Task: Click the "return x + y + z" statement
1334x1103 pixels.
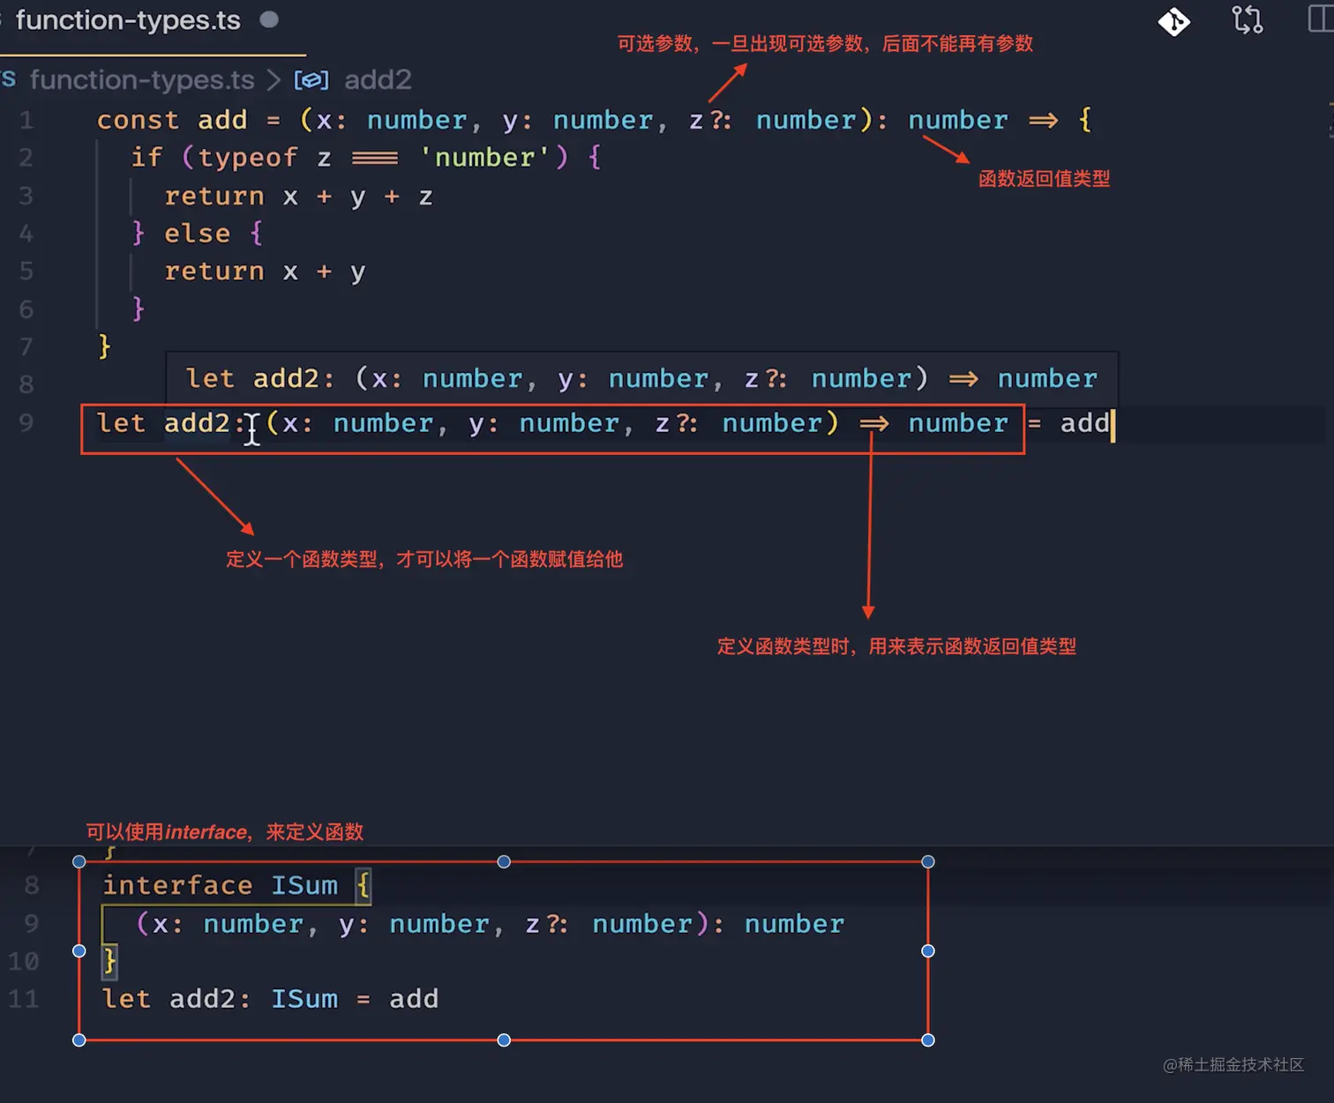Action: 298,196
